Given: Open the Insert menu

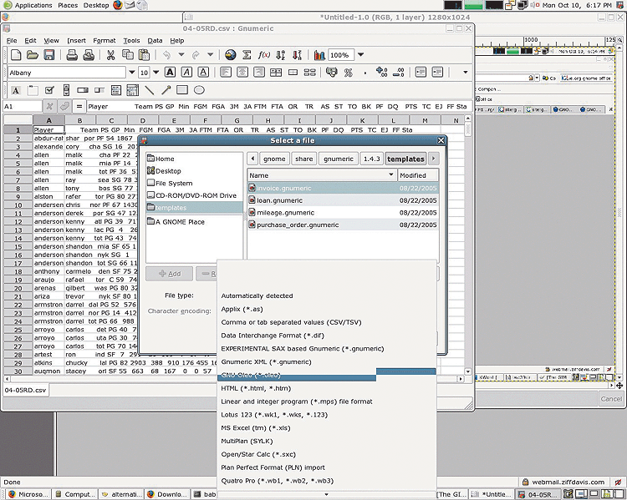Looking at the screenshot, I should point(76,40).
